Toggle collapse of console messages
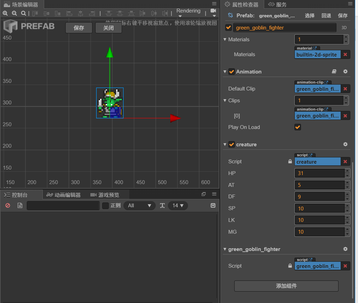Image resolution: width=358 pixels, height=303 pixels. (x=213, y=206)
